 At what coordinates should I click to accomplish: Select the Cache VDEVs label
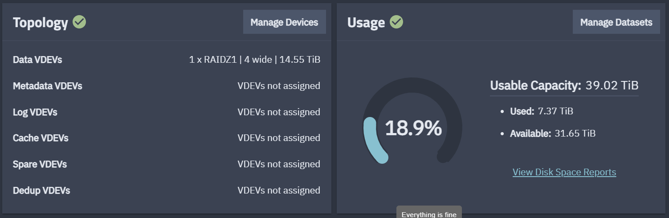41,138
